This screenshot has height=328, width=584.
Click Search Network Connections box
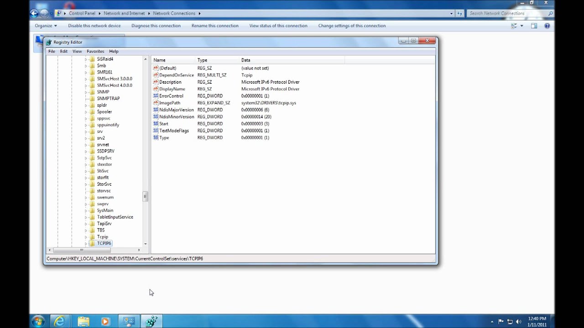(x=510, y=13)
